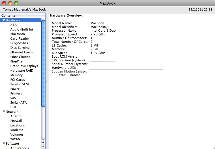Collapse the Hardware disclosure triangle

pos(4,20)
